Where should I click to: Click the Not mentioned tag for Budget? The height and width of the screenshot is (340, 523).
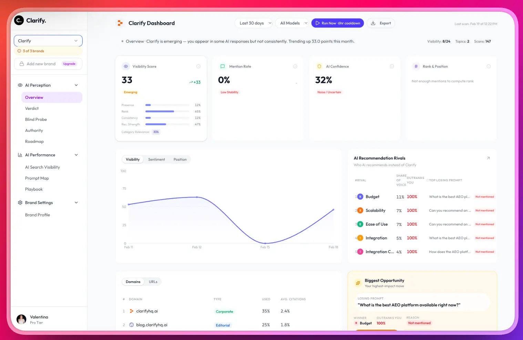click(x=485, y=197)
